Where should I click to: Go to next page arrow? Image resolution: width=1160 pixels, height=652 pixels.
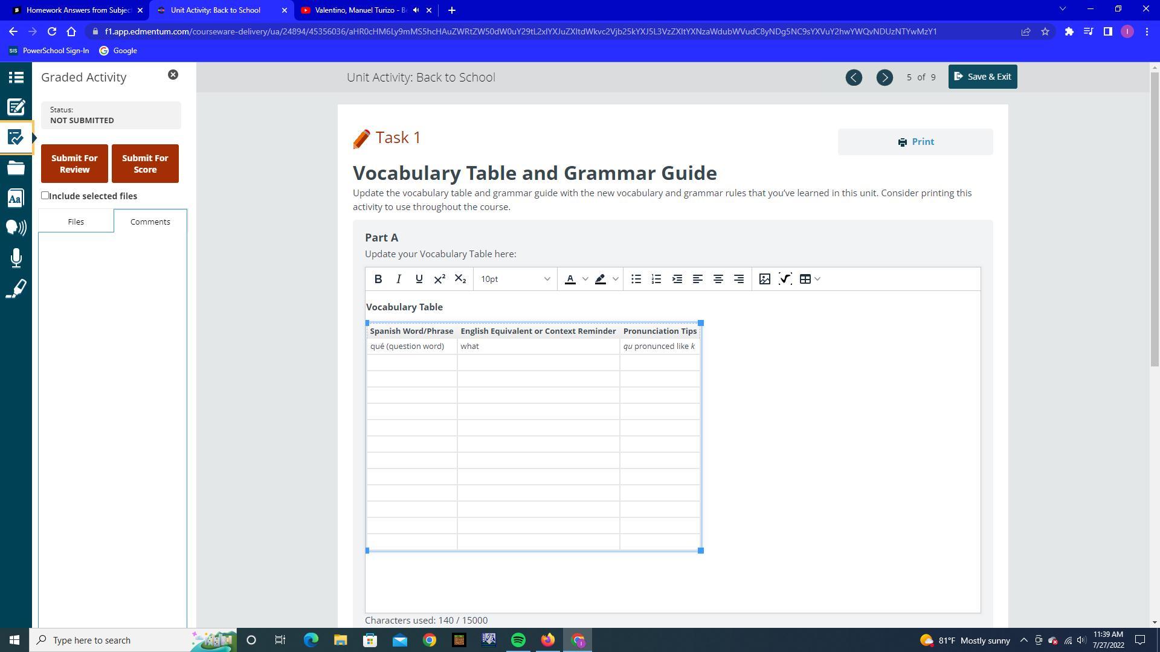click(x=884, y=77)
